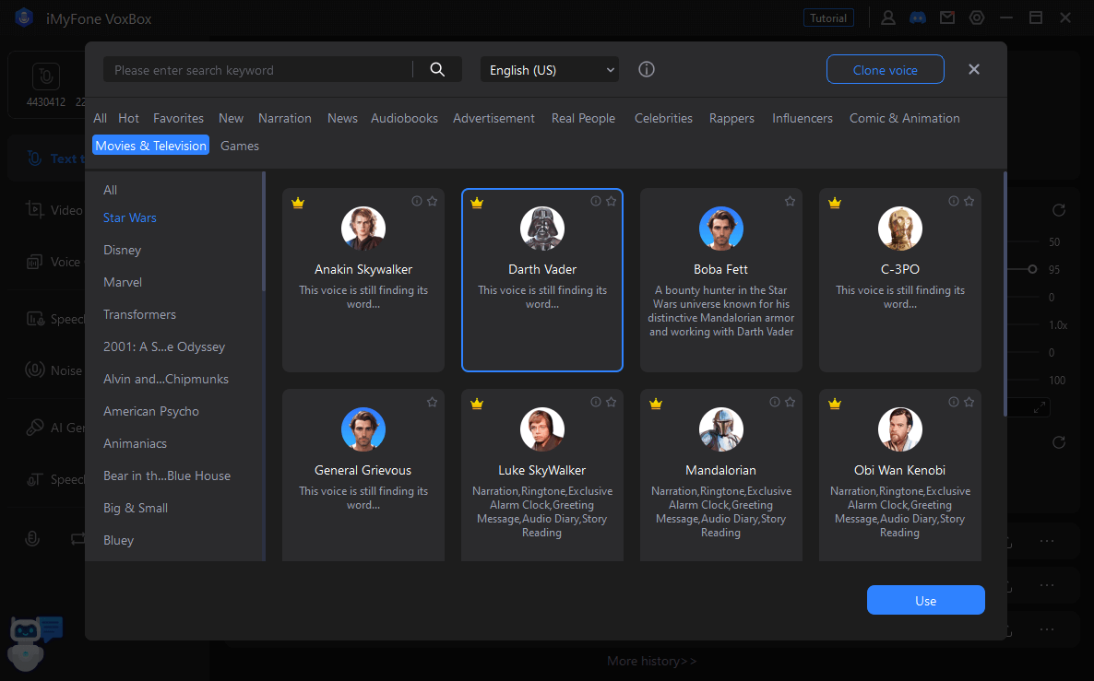Click the voice list vertical scrollbar

(1005, 295)
